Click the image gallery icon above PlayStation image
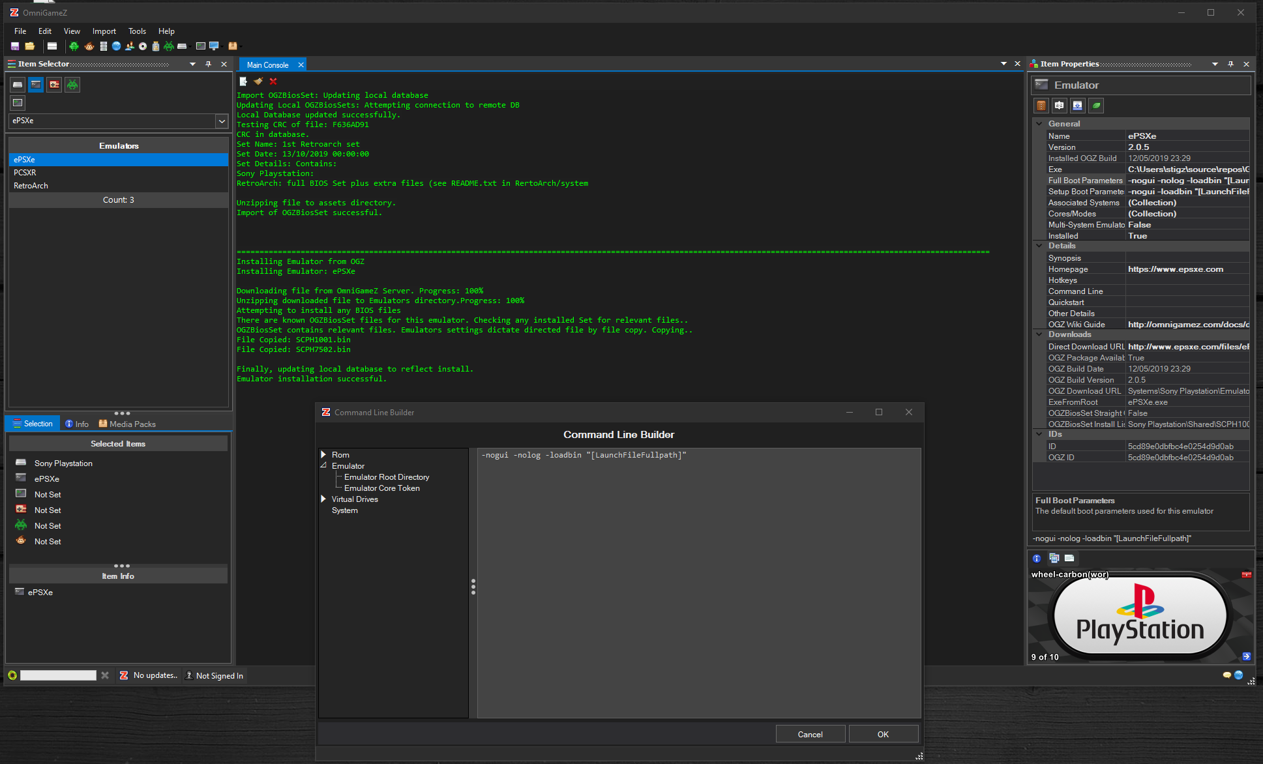The width and height of the screenshot is (1263, 764). pos(1054,558)
